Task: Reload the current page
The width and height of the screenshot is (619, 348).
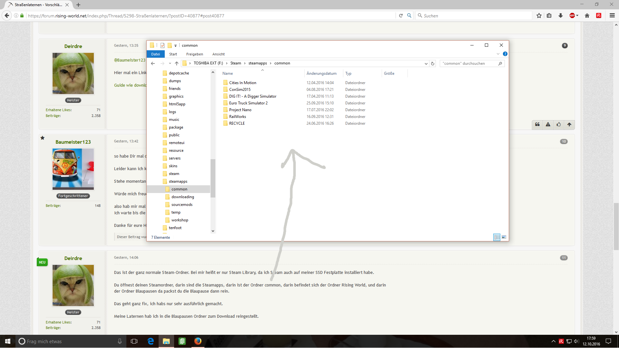Action: coord(401,15)
